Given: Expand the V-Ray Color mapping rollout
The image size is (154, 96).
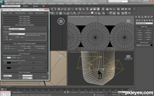Looking at the screenshot, I should coord(25,72).
